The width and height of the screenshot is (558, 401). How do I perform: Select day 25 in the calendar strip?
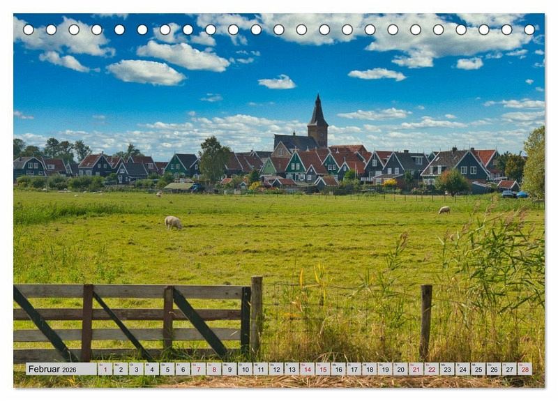[478, 369]
